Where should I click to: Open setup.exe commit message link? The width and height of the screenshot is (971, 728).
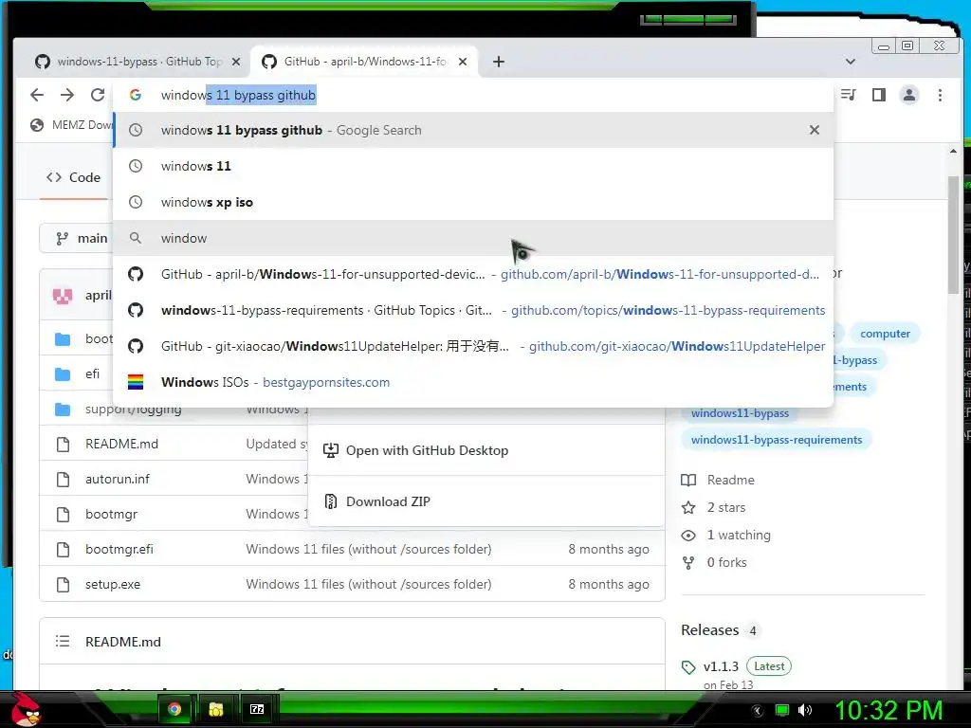369,584
